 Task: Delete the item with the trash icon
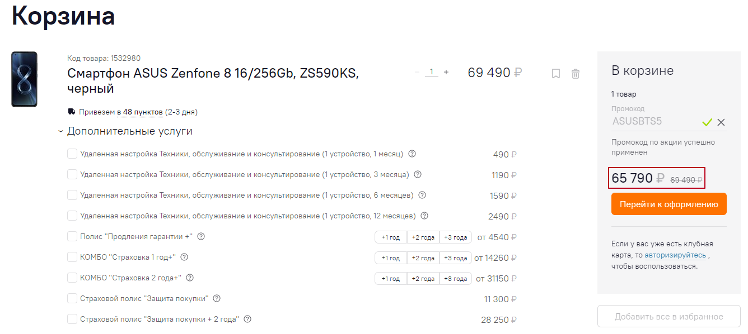[575, 73]
